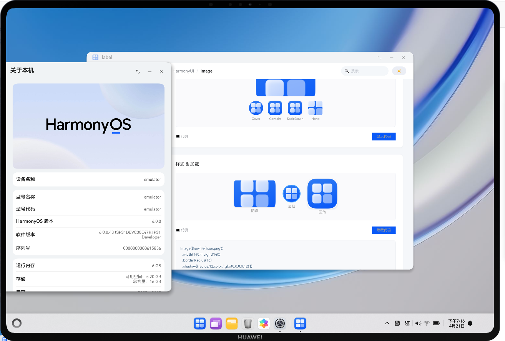
Task: Click the 序列号 row
Action: pyautogui.click(x=88, y=248)
